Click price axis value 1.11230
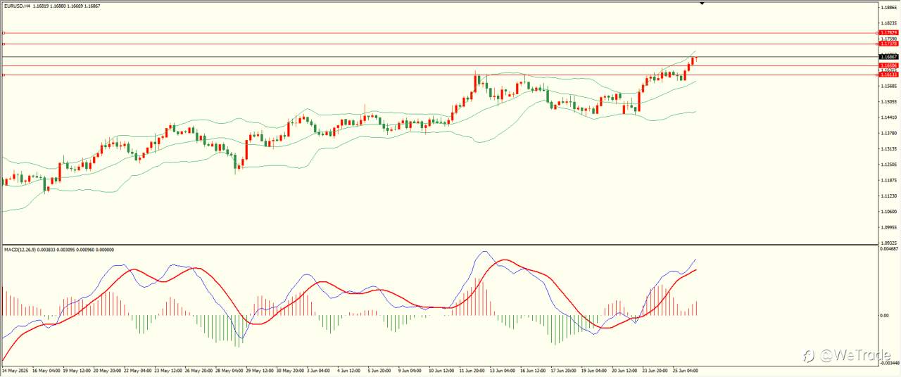Image resolution: width=901 pixels, height=377 pixels. tap(888, 196)
